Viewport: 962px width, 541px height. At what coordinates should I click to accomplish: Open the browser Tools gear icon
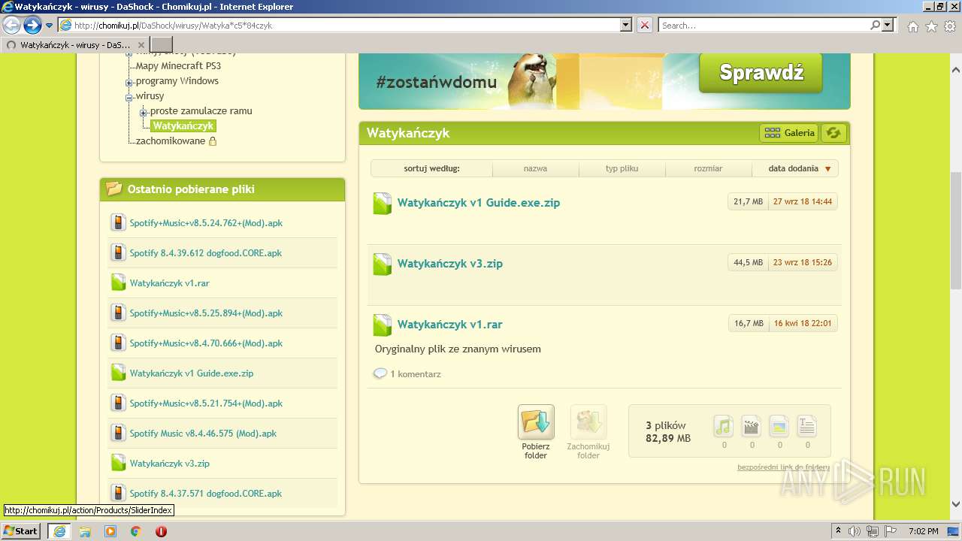950,26
